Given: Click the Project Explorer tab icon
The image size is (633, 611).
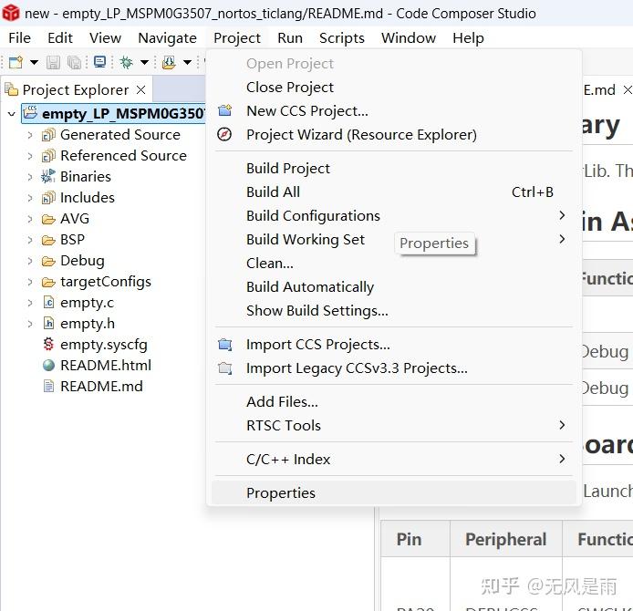Looking at the screenshot, I should coord(11,89).
